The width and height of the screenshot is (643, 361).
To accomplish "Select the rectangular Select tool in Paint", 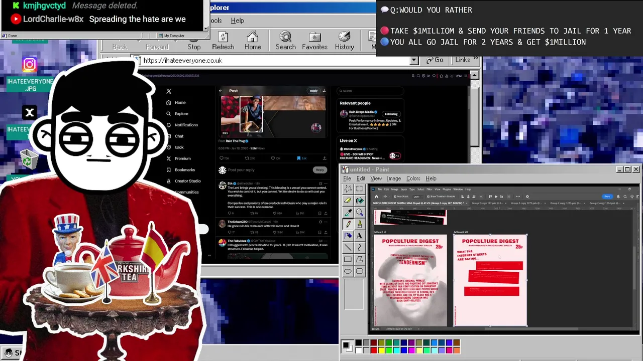I will 359,189.
